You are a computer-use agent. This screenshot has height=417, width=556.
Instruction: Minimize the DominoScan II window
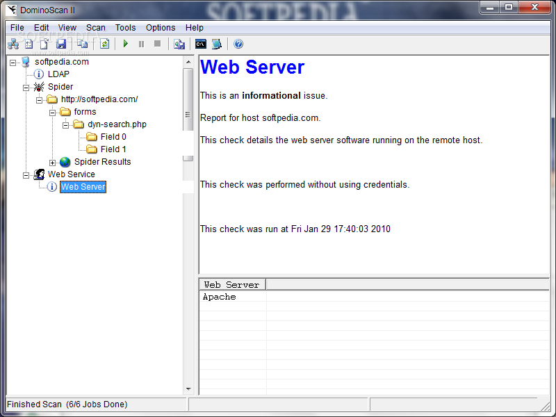pyautogui.click(x=490, y=8)
